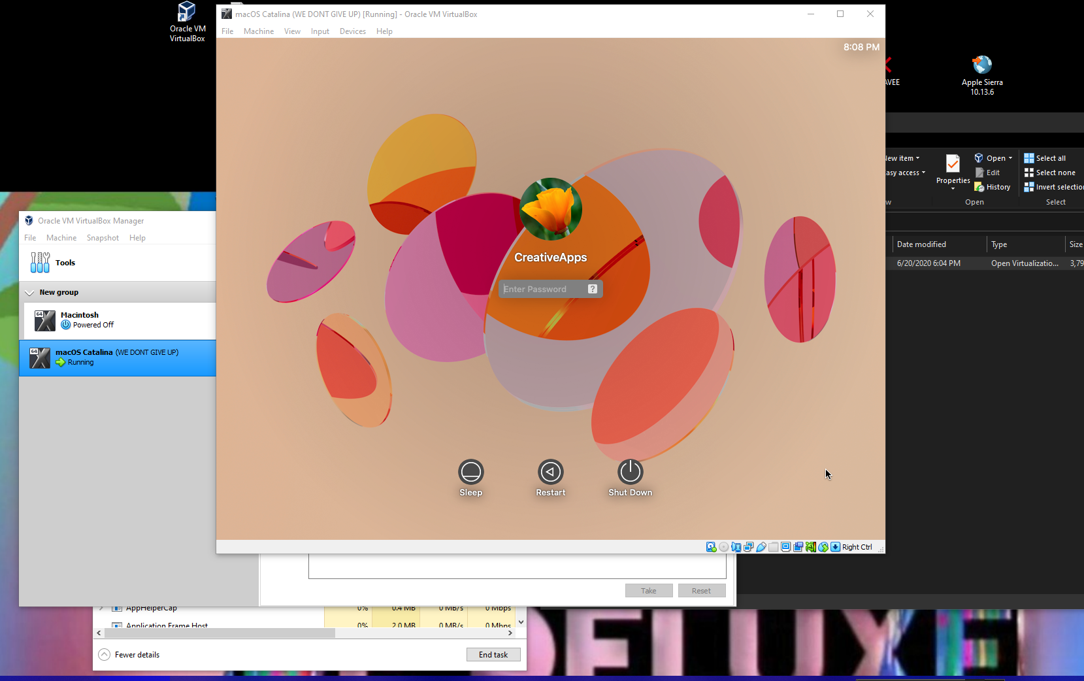Click the Enter Password field

(551, 289)
